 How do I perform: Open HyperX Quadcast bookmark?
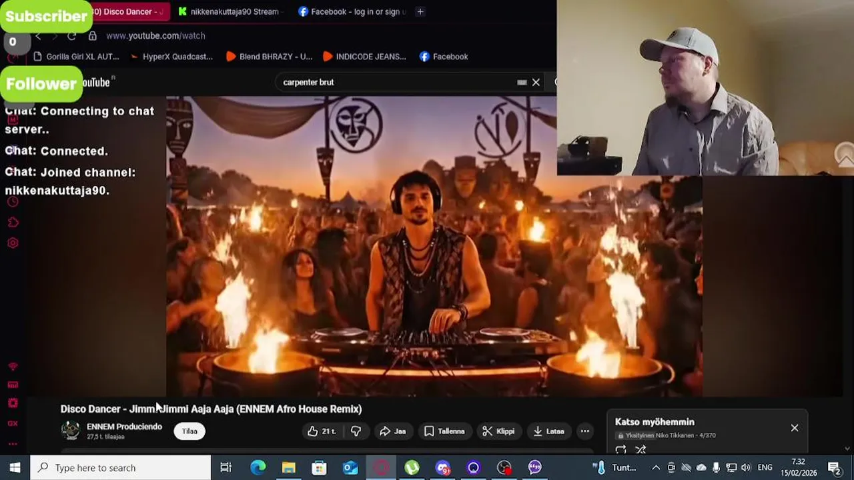pos(171,57)
